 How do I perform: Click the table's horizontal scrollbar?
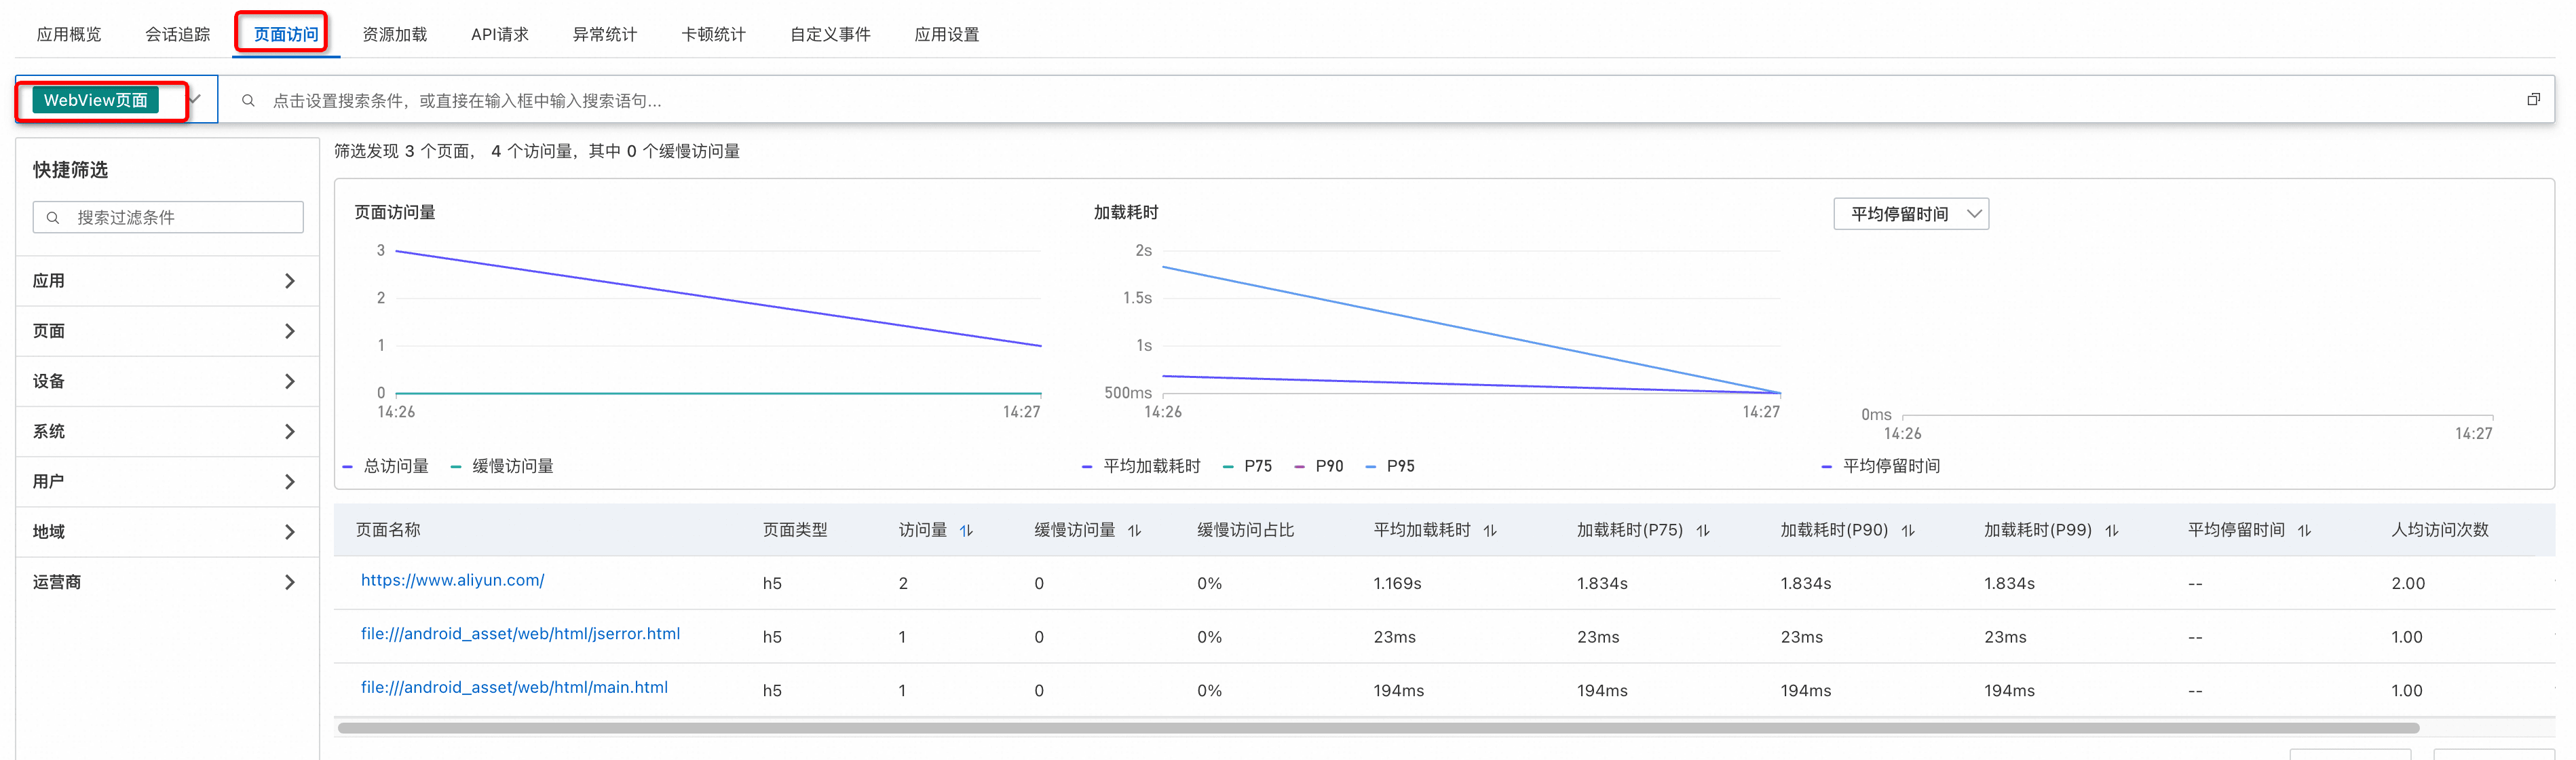(1378, 728)
